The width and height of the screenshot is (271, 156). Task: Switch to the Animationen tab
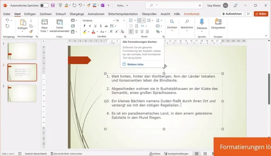(x=96, y=14)
